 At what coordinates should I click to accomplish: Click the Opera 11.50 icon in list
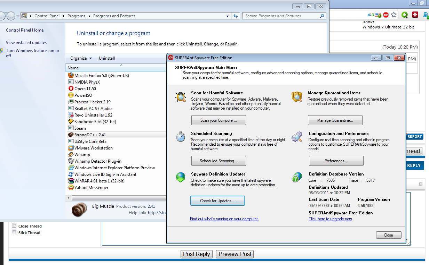pyautogui.click(x=71, y=88)
